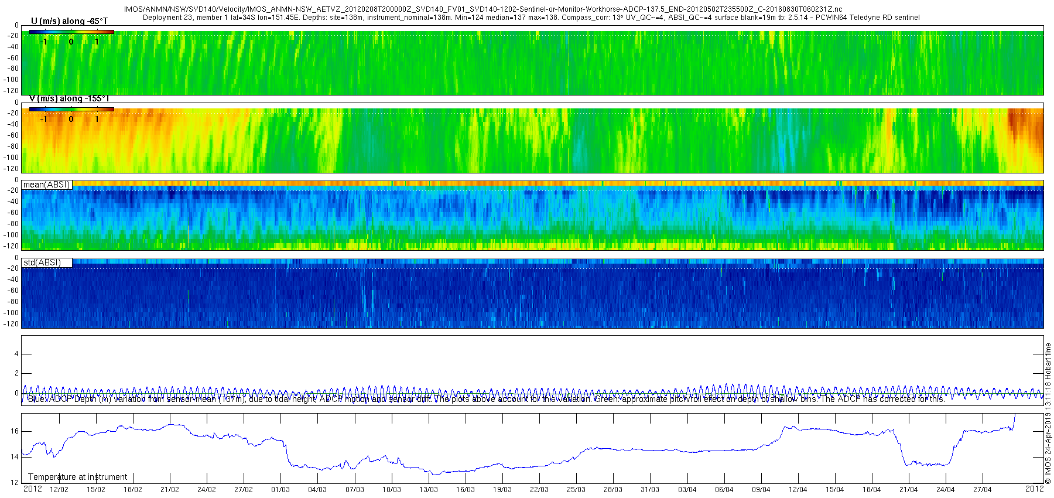Select the 21/02 date tick label
The height and width of the screenshot is (498, 1054).
(x=170, y=490)
